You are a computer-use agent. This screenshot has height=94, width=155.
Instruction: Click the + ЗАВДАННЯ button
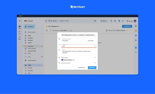point(127,26)
